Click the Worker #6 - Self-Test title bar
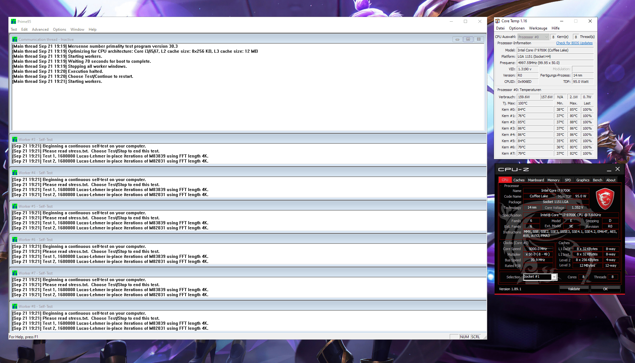 248,240
